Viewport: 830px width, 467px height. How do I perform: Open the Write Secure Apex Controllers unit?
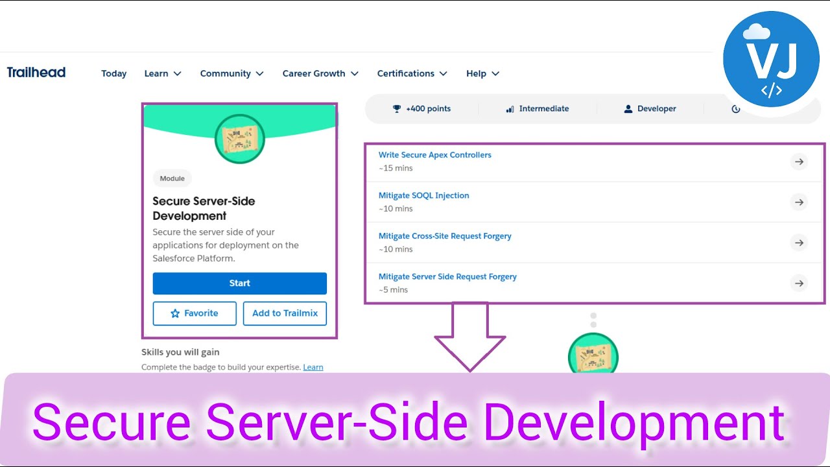[435, 155]
